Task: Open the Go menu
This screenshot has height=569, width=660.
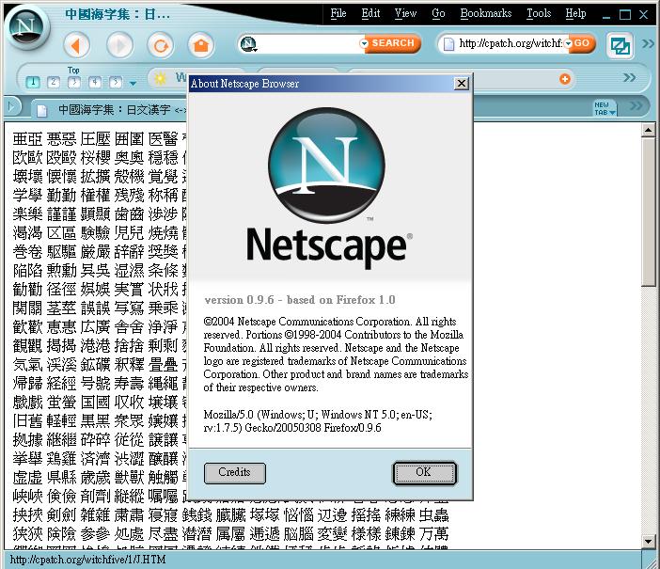Action: pos(438,13)
